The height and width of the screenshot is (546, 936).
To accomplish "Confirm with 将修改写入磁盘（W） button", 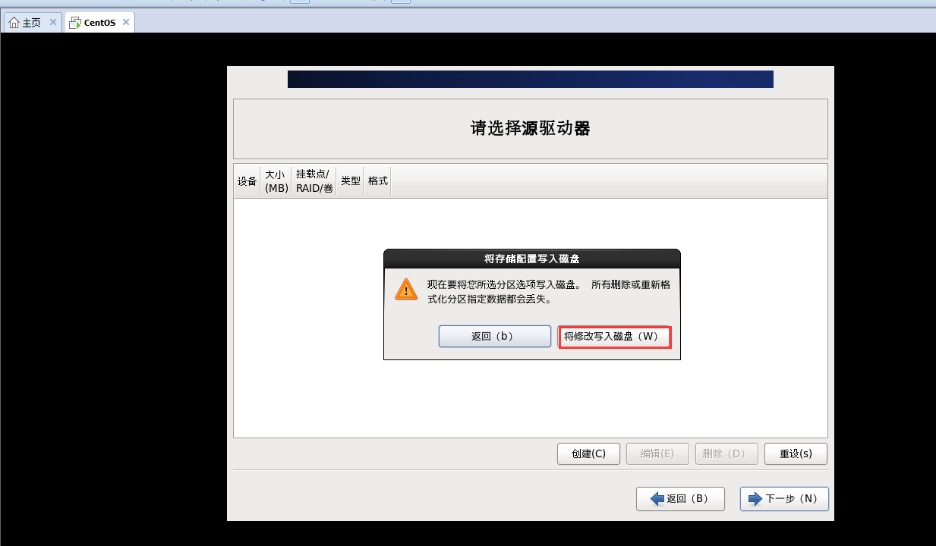I will [615, 337].
